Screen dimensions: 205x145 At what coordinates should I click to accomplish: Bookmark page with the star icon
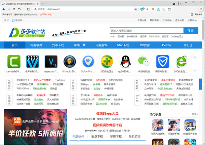(x=135, y=9)
